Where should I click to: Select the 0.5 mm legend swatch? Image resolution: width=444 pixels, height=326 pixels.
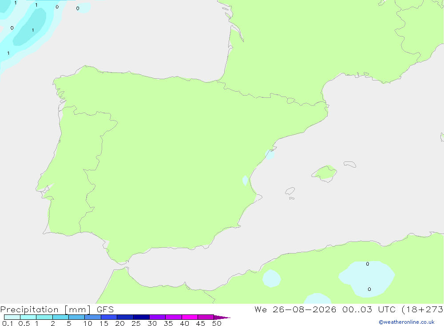click(28, 317)
